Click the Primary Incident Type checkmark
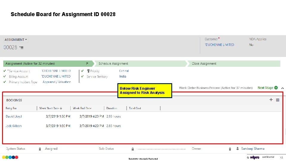The width and height of the screenshot is (286, 161). click(x=4, y=82)
